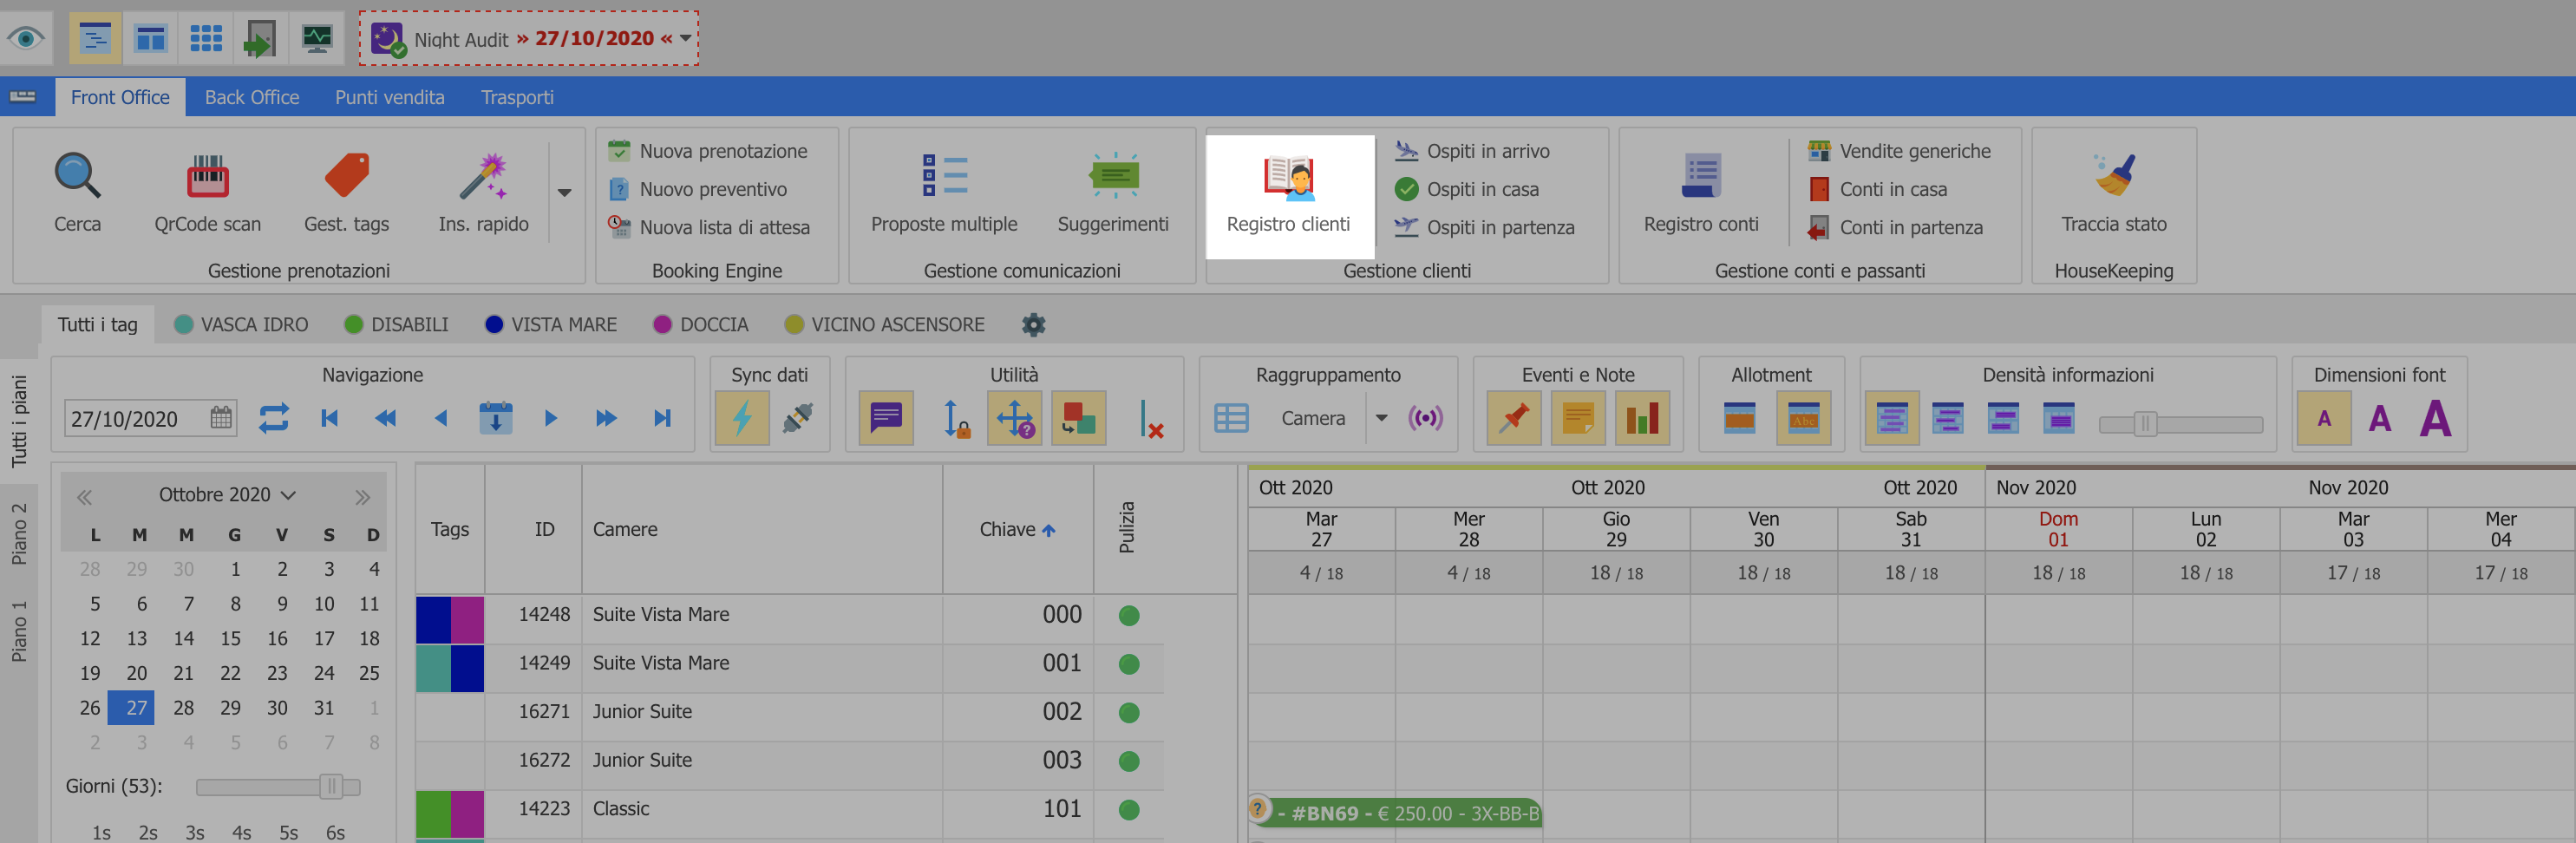
Task: Jump to last date navigation button
Action: 662,417
